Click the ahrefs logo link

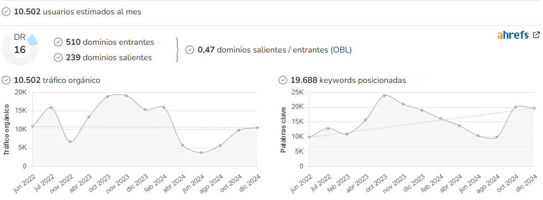pyautogui.click(x=513, y=35)
